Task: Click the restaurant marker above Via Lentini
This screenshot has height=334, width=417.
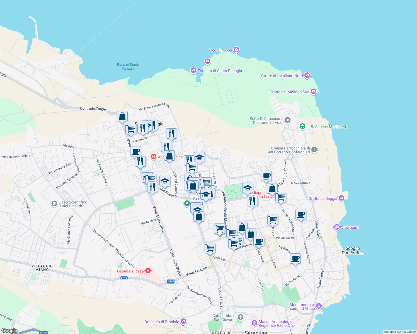Action: click(x=171, y=134)
